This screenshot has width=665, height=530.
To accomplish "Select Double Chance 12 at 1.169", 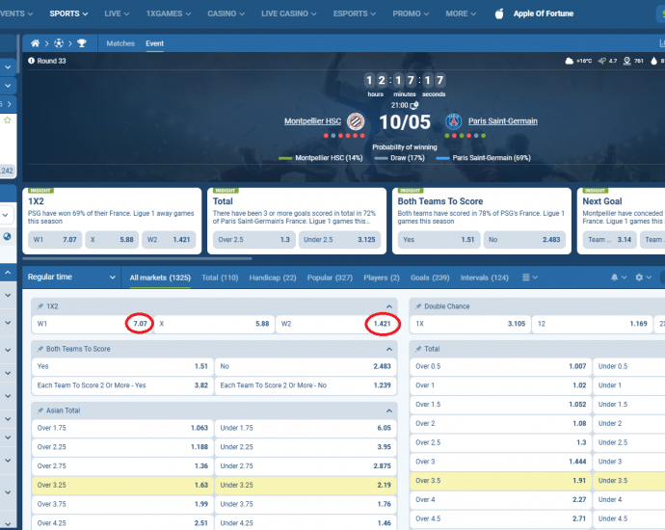I will (x=593, y=324).
